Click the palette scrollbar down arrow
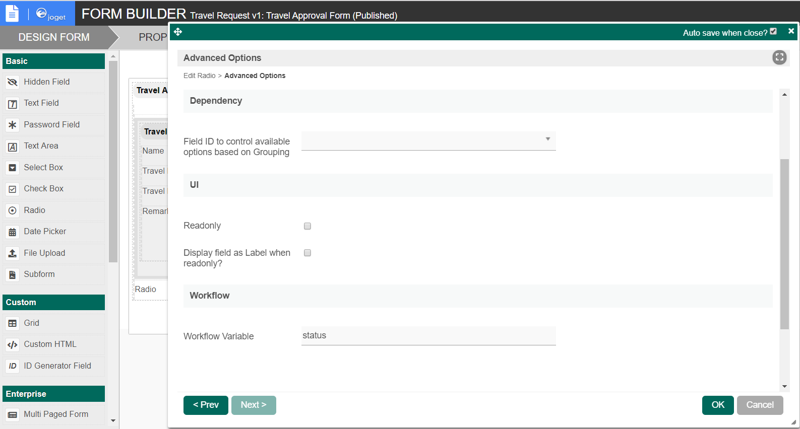The width and height of the screenshot is (800, 429). click(x=113, y=420)
